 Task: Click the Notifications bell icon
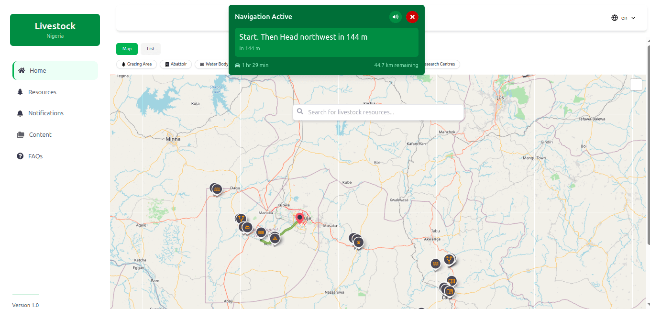coord(20,113)
